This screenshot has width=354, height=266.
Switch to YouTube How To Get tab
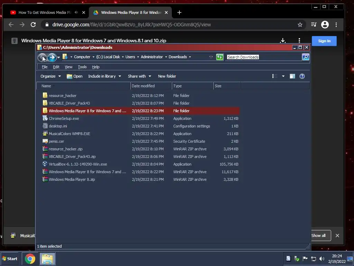click(x=45, y=12)
